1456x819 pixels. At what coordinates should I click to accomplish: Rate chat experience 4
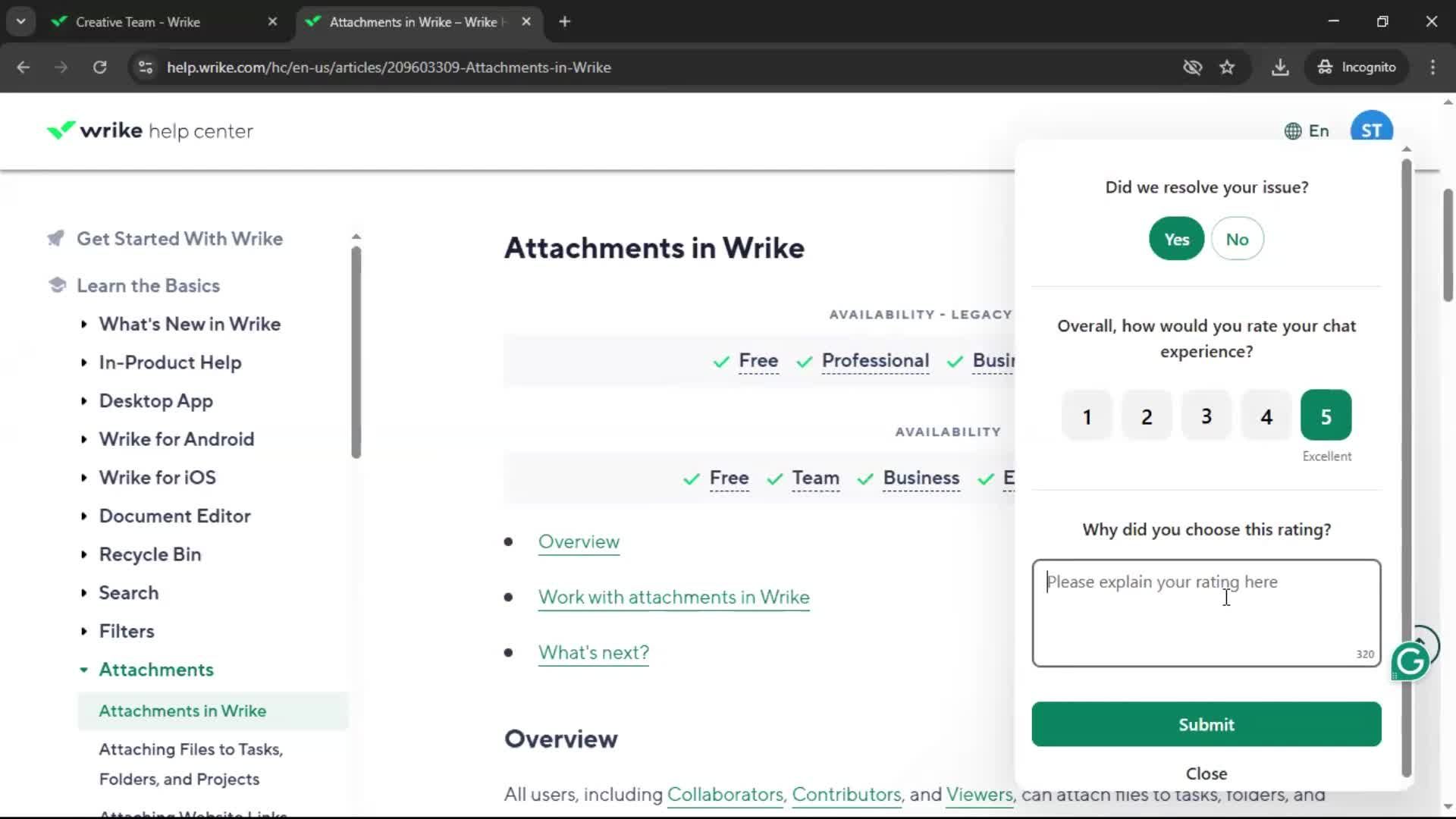click(1266, 416)
